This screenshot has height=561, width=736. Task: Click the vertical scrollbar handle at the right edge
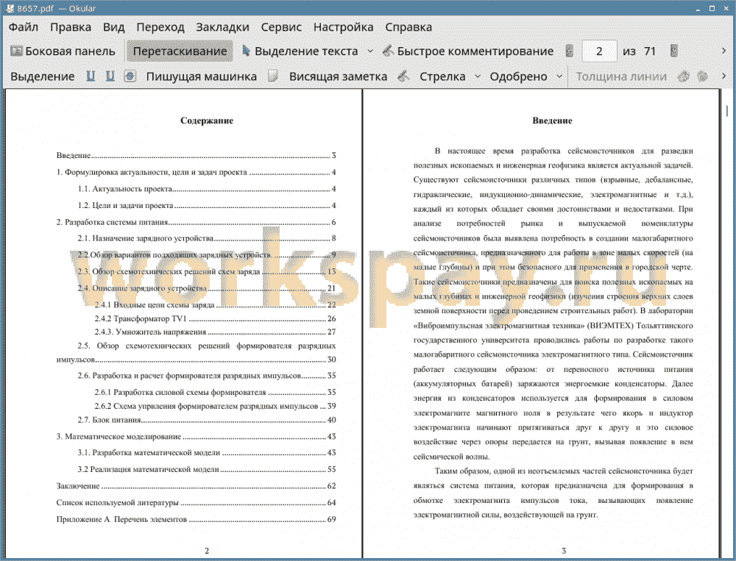point(726,111)
